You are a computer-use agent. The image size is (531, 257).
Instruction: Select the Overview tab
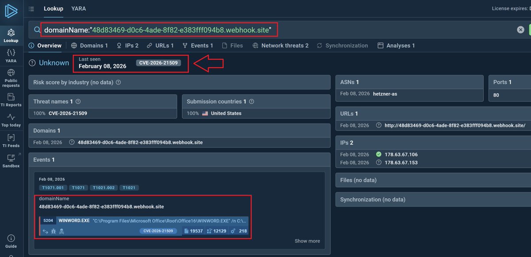pos(45,46)
